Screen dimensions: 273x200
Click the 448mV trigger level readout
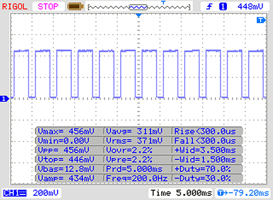(250, 7)
